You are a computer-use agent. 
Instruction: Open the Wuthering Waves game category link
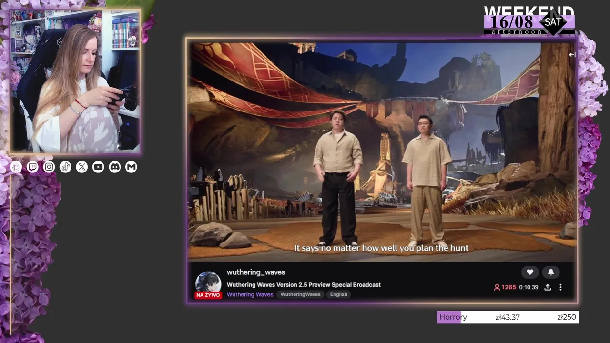pyautogui.click(x=250, y=294)
